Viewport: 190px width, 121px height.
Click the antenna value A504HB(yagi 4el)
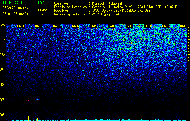pos(107,14)
